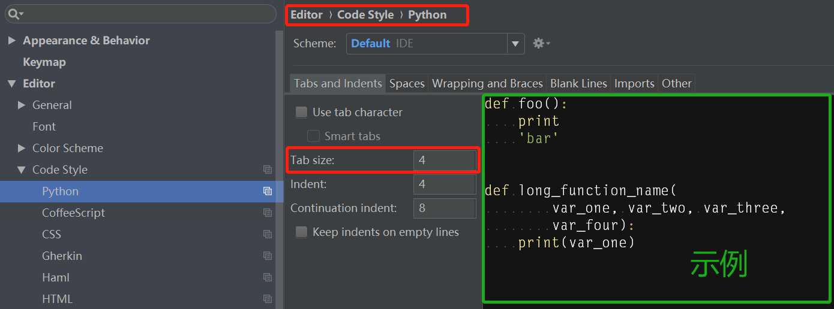The width and height of the screenshot is (834, 309).
Task: Open the Wrapping and Braces tab
Action: (487, 83)
